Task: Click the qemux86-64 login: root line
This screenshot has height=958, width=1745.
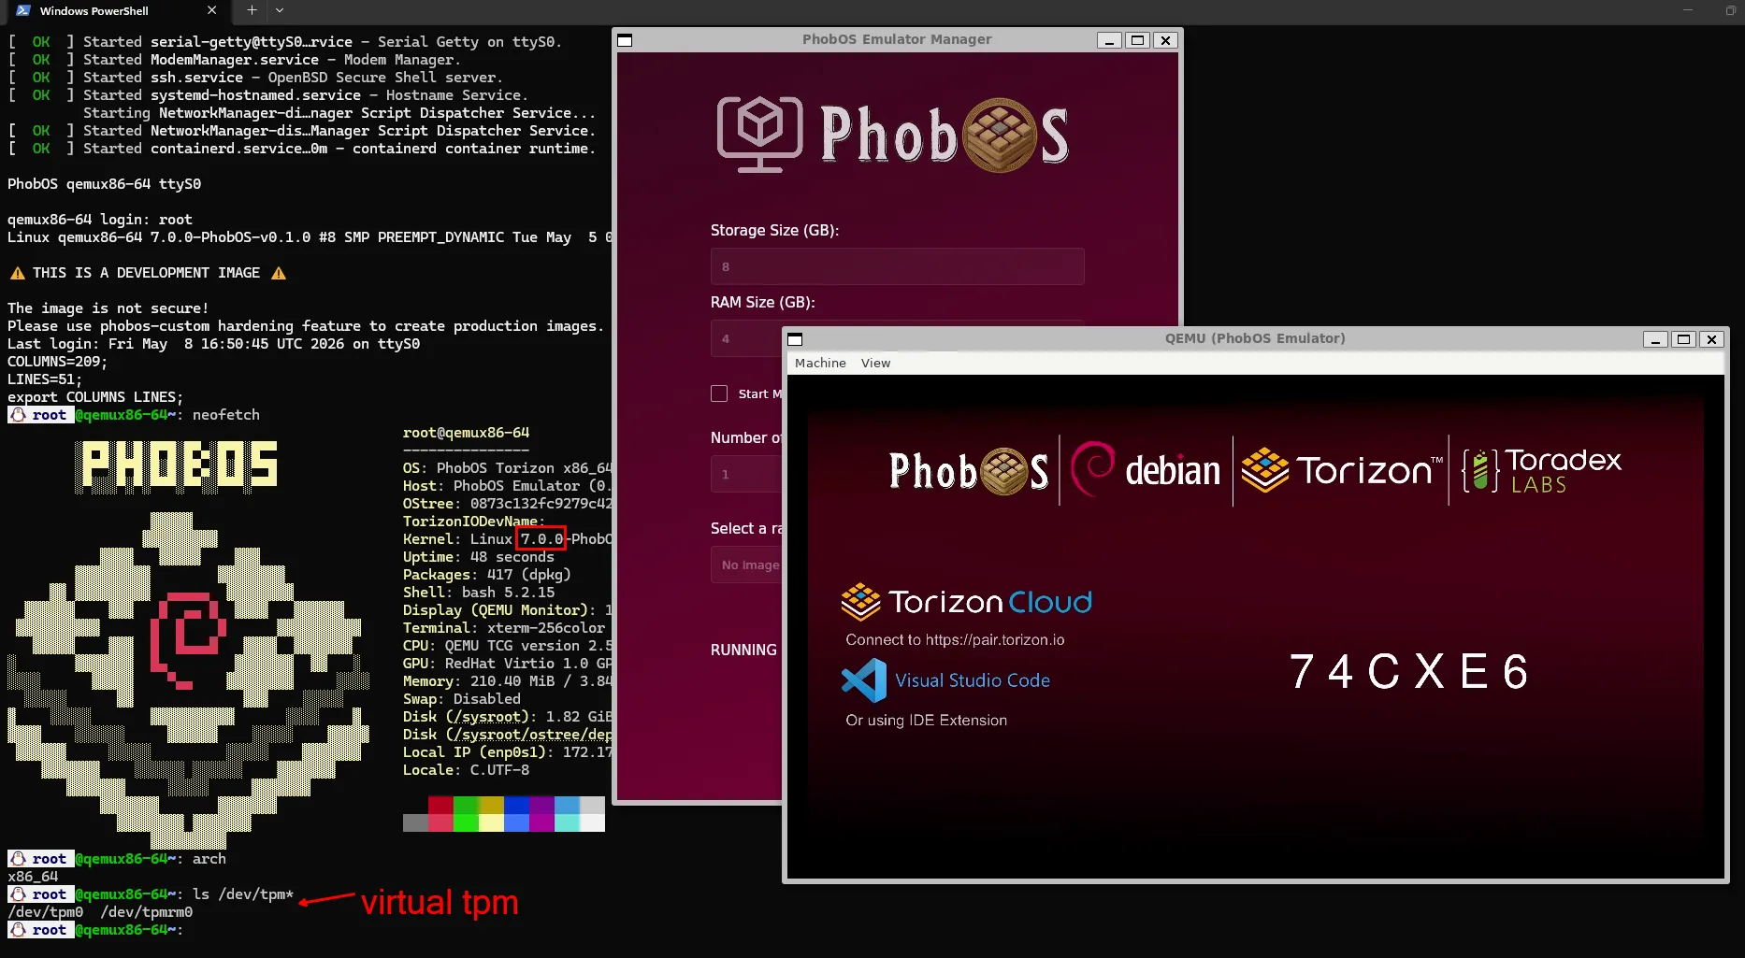Action: click(100, 220)
